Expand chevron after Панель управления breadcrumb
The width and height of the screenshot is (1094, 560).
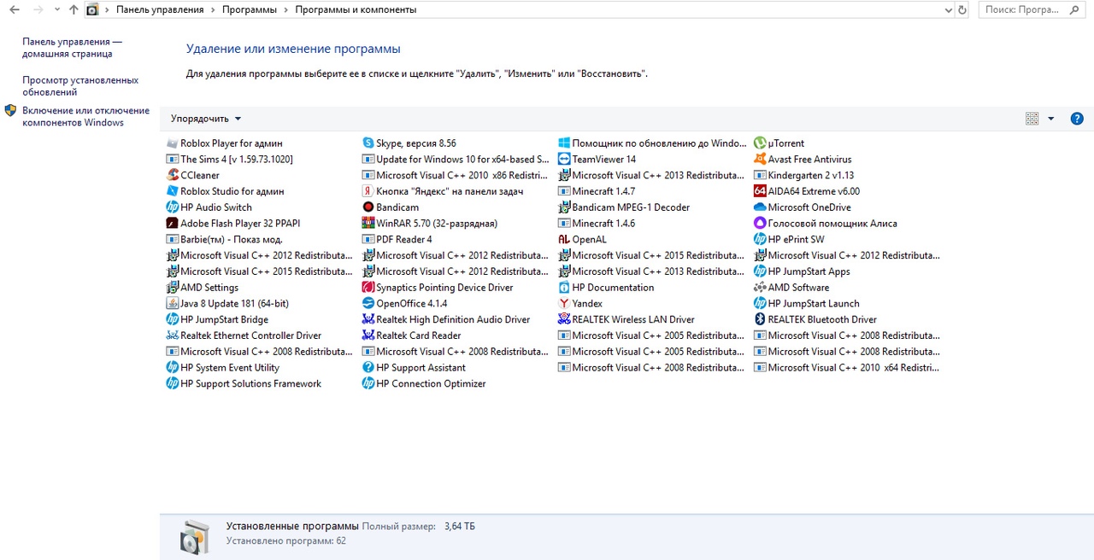point(213,10)
